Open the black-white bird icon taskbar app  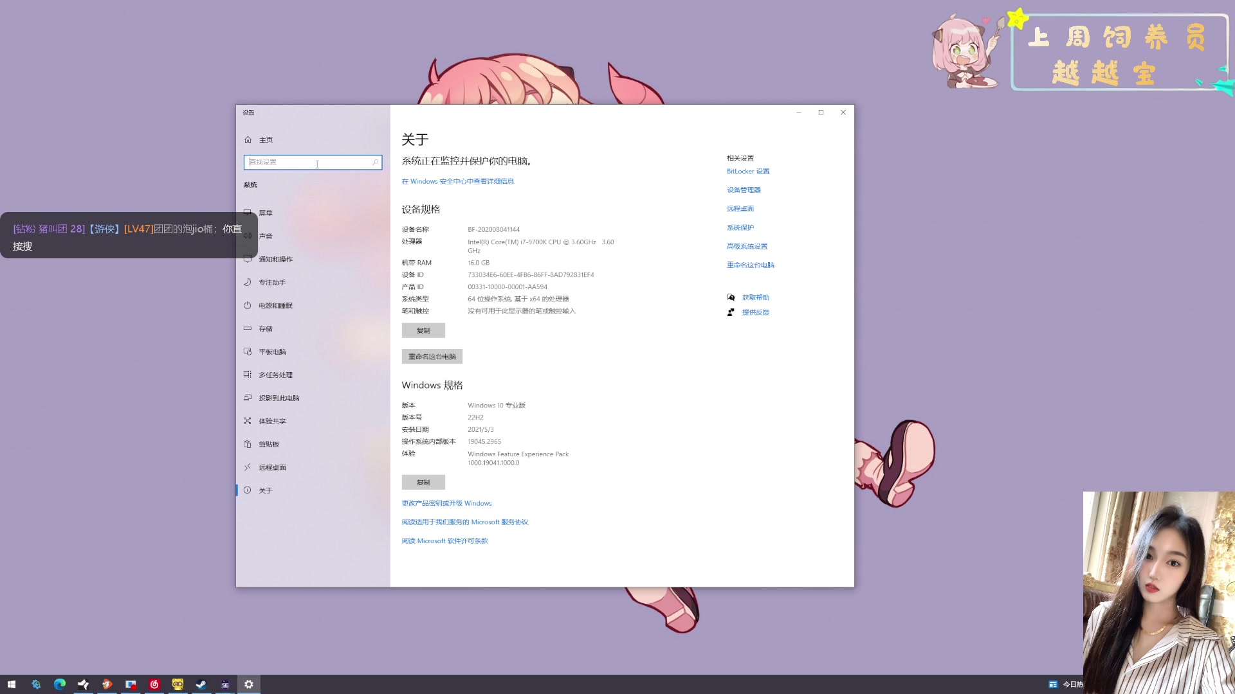coord(84,684)
